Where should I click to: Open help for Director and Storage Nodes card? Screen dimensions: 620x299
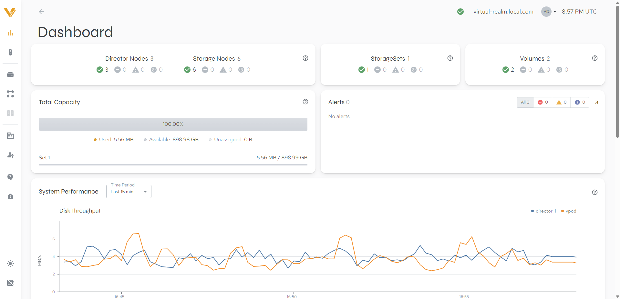pyautogui.click(x=305, y=58)
